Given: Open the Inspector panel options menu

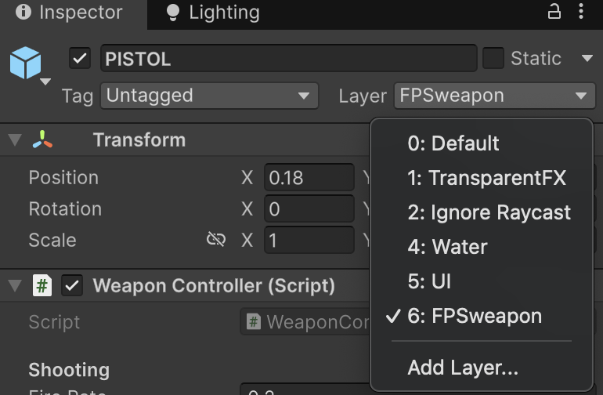Looking at the screenshot, I should (x=580, y=13).
